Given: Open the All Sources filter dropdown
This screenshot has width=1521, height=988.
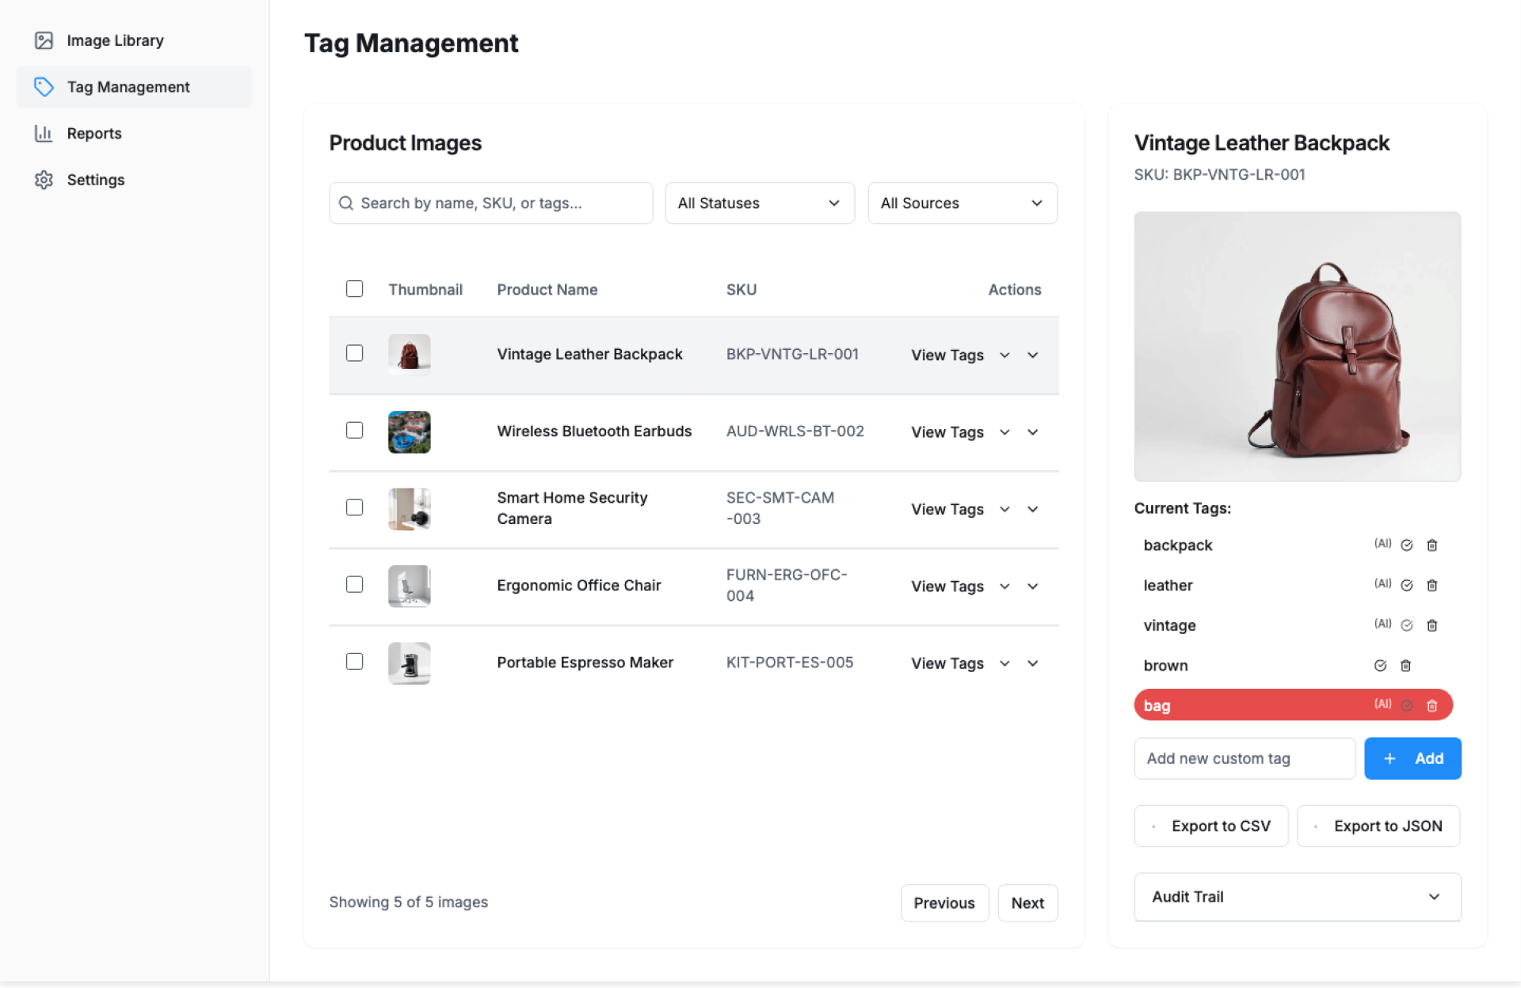Looking at the screenshot, I should [962, 203].
